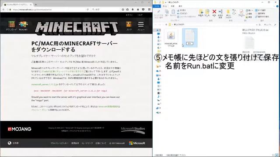Go back in the Firefox browser
The height and width of the screenshot is (157, 280).
3,10
